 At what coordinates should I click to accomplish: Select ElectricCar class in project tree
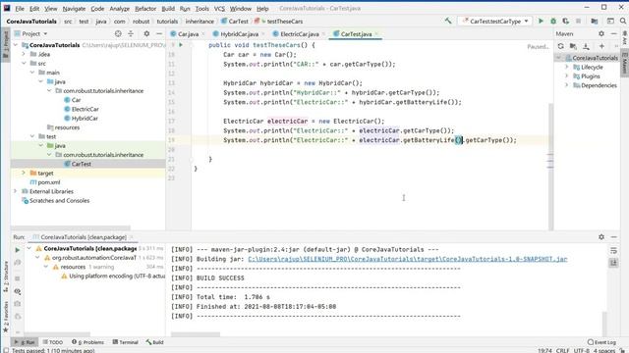tap(86, 109)
